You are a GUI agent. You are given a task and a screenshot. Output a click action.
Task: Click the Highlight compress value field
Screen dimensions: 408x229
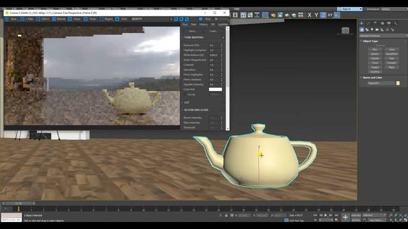(214, 50)
